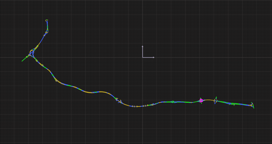Click the yellow segment between magenta node and junction

(x=209, y=100)
